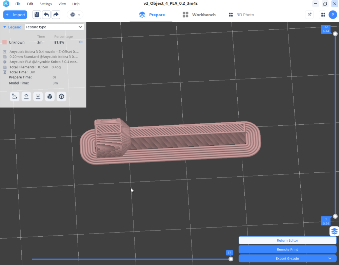Click the calibration target icon in the toolbar
The width and height of the screenshot is (339, 265).
73,15
